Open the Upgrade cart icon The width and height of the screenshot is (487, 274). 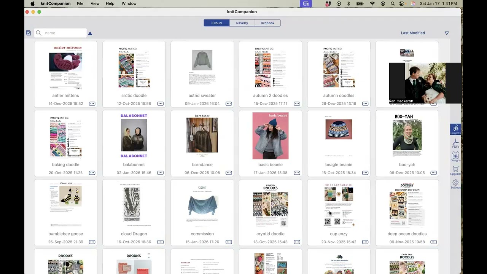pos(455,170)
